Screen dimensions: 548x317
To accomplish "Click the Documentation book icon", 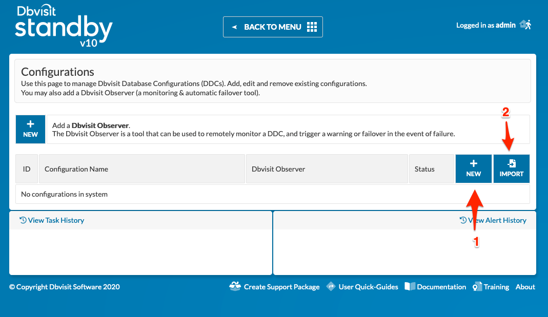I will pos(410,287).
